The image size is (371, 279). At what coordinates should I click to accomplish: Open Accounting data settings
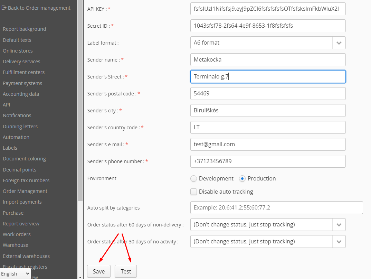21,94
